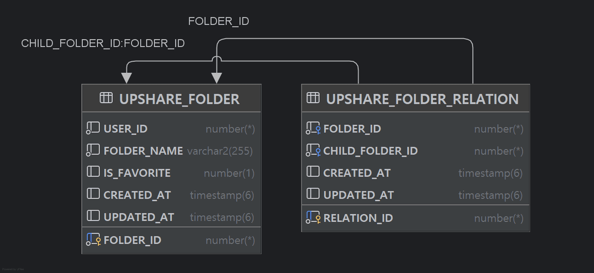The height and width of the screenshot is (273, 594).
Task: Select CREATED_AT in the UPSHARE_FOLDER table
Action: tap(137, 195)
